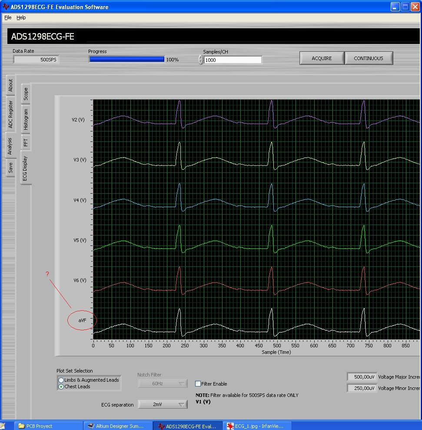This screenshot has height=430, width=422.
Task: Click the bold V1 (V) text
Action: 203,402
